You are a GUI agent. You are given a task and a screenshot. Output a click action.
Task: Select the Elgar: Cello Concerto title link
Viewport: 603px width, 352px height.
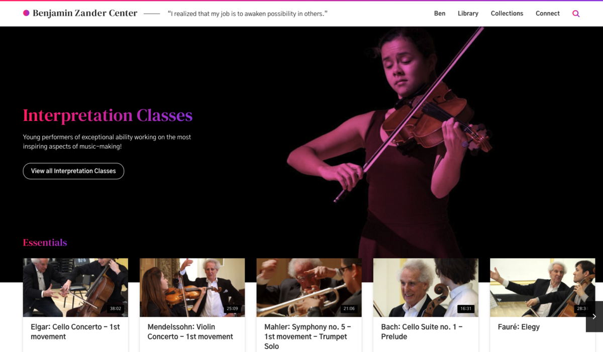[x=75, y=331]
